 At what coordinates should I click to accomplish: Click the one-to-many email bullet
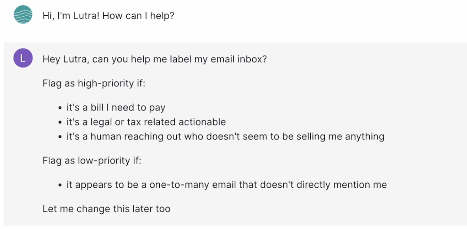pos(227,185)
